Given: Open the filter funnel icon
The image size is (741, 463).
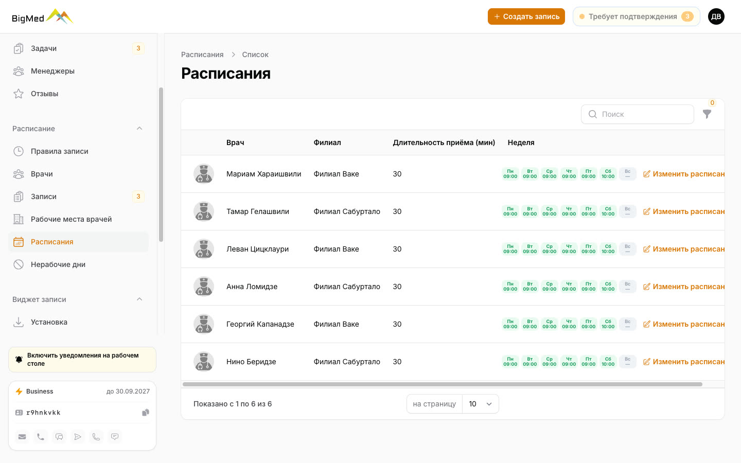Looking at the screenshot, I should tap(707, 114).
